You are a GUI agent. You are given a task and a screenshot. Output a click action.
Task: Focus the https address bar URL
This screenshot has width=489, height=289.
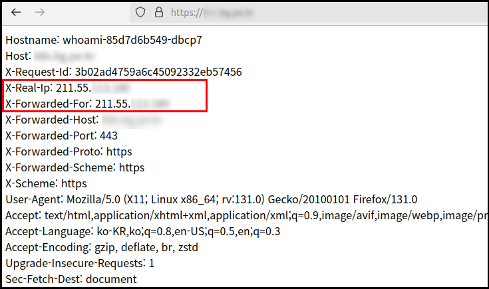tap(213, 12)
